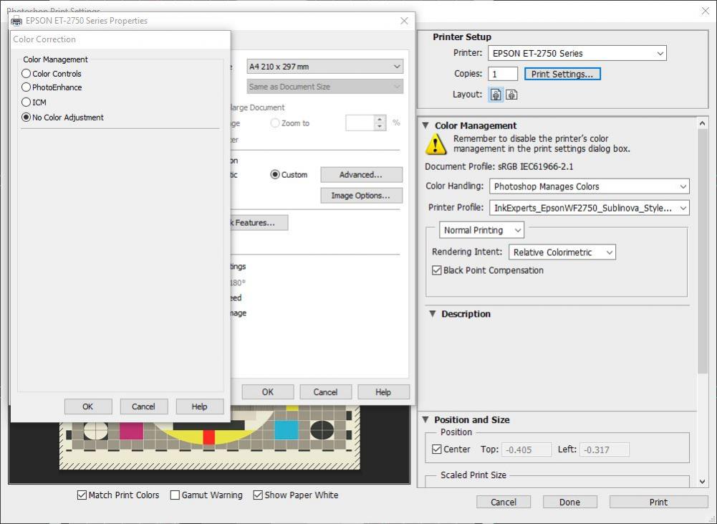The height and width of the screenshot is (524, 717).
Task: Open the Normal Printing dropdown
Action: [x=481, y=230]
